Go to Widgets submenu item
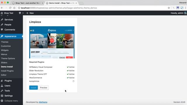Image resolution: width=187 pixels, height=105 pixels. pyautogui.click(x=5, y=50)
